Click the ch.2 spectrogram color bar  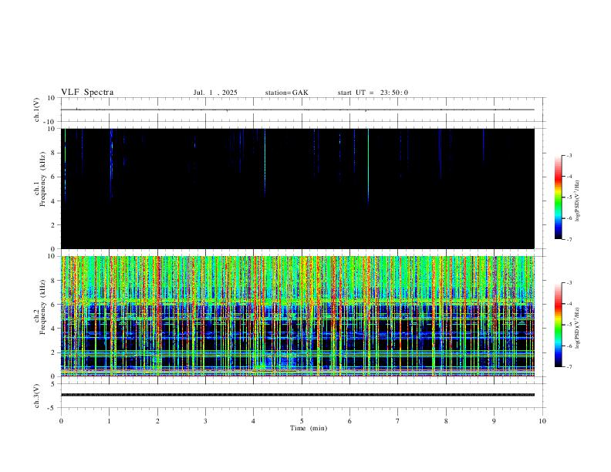[559, 325]
